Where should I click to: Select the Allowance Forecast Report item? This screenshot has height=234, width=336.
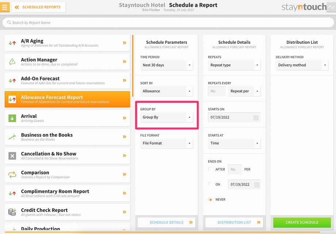click(67, 99)
